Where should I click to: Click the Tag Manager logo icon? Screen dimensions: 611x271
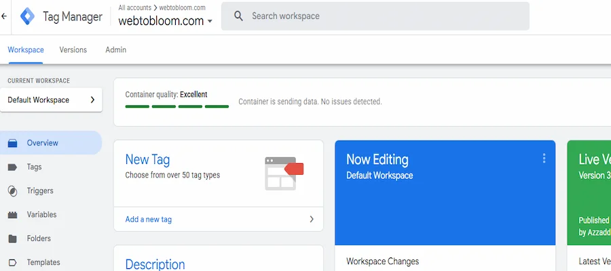point(28,16)
